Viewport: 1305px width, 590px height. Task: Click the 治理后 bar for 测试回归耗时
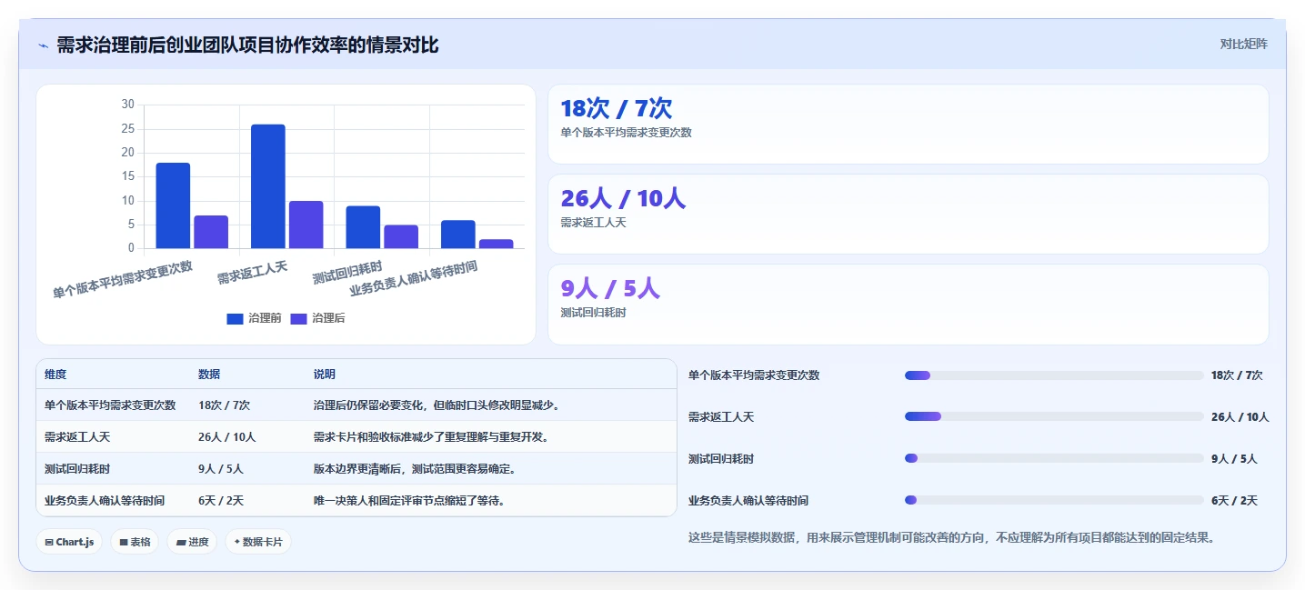[401, 236]
